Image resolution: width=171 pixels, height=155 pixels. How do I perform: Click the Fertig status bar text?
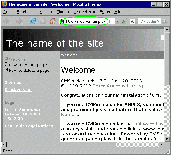[8, 151]
